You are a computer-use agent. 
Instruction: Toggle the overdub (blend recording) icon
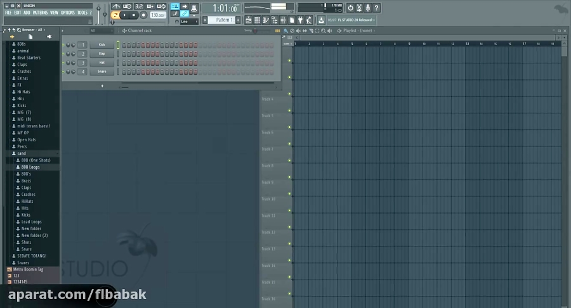pos(150,6)
